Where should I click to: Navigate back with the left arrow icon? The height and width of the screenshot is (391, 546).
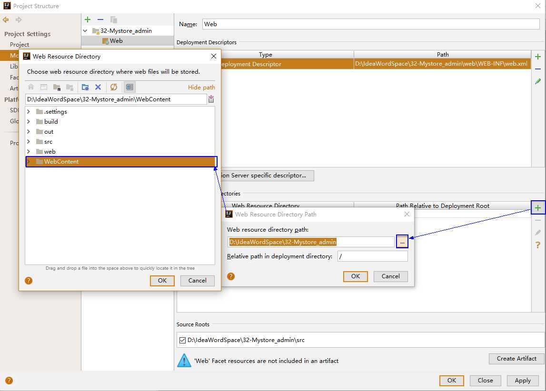tap(6, 20)
